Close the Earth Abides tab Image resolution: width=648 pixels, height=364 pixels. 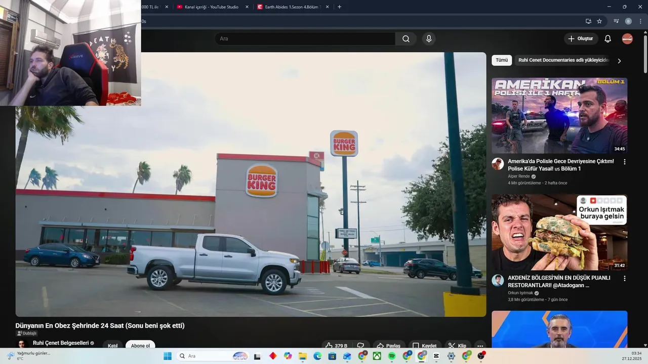328,7
